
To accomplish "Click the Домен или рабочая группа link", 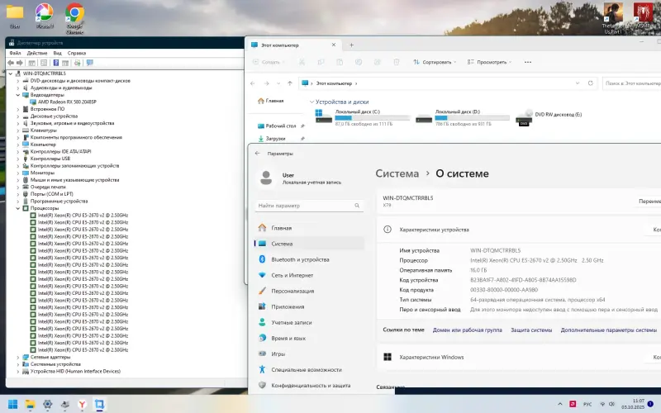I will point(467,330).
